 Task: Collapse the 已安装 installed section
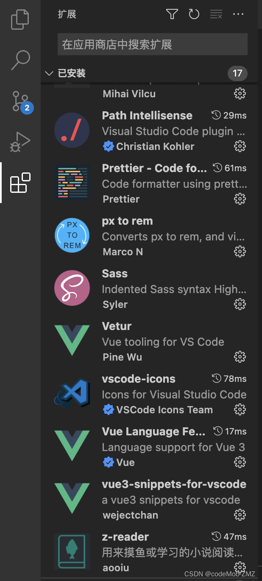pos(49,73)
